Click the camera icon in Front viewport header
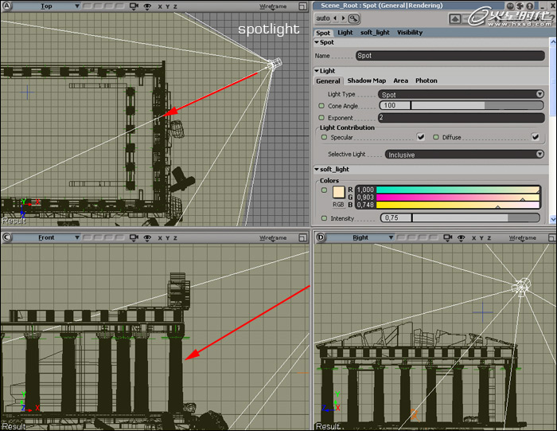This screenshot has width=557, height=431. [134, 237]
